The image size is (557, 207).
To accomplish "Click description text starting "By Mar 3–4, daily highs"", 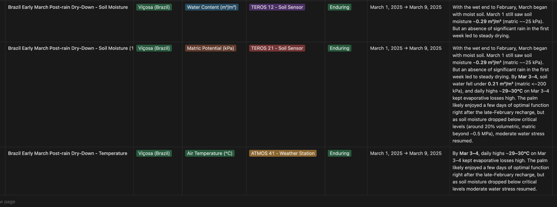I will coord(500,171).
